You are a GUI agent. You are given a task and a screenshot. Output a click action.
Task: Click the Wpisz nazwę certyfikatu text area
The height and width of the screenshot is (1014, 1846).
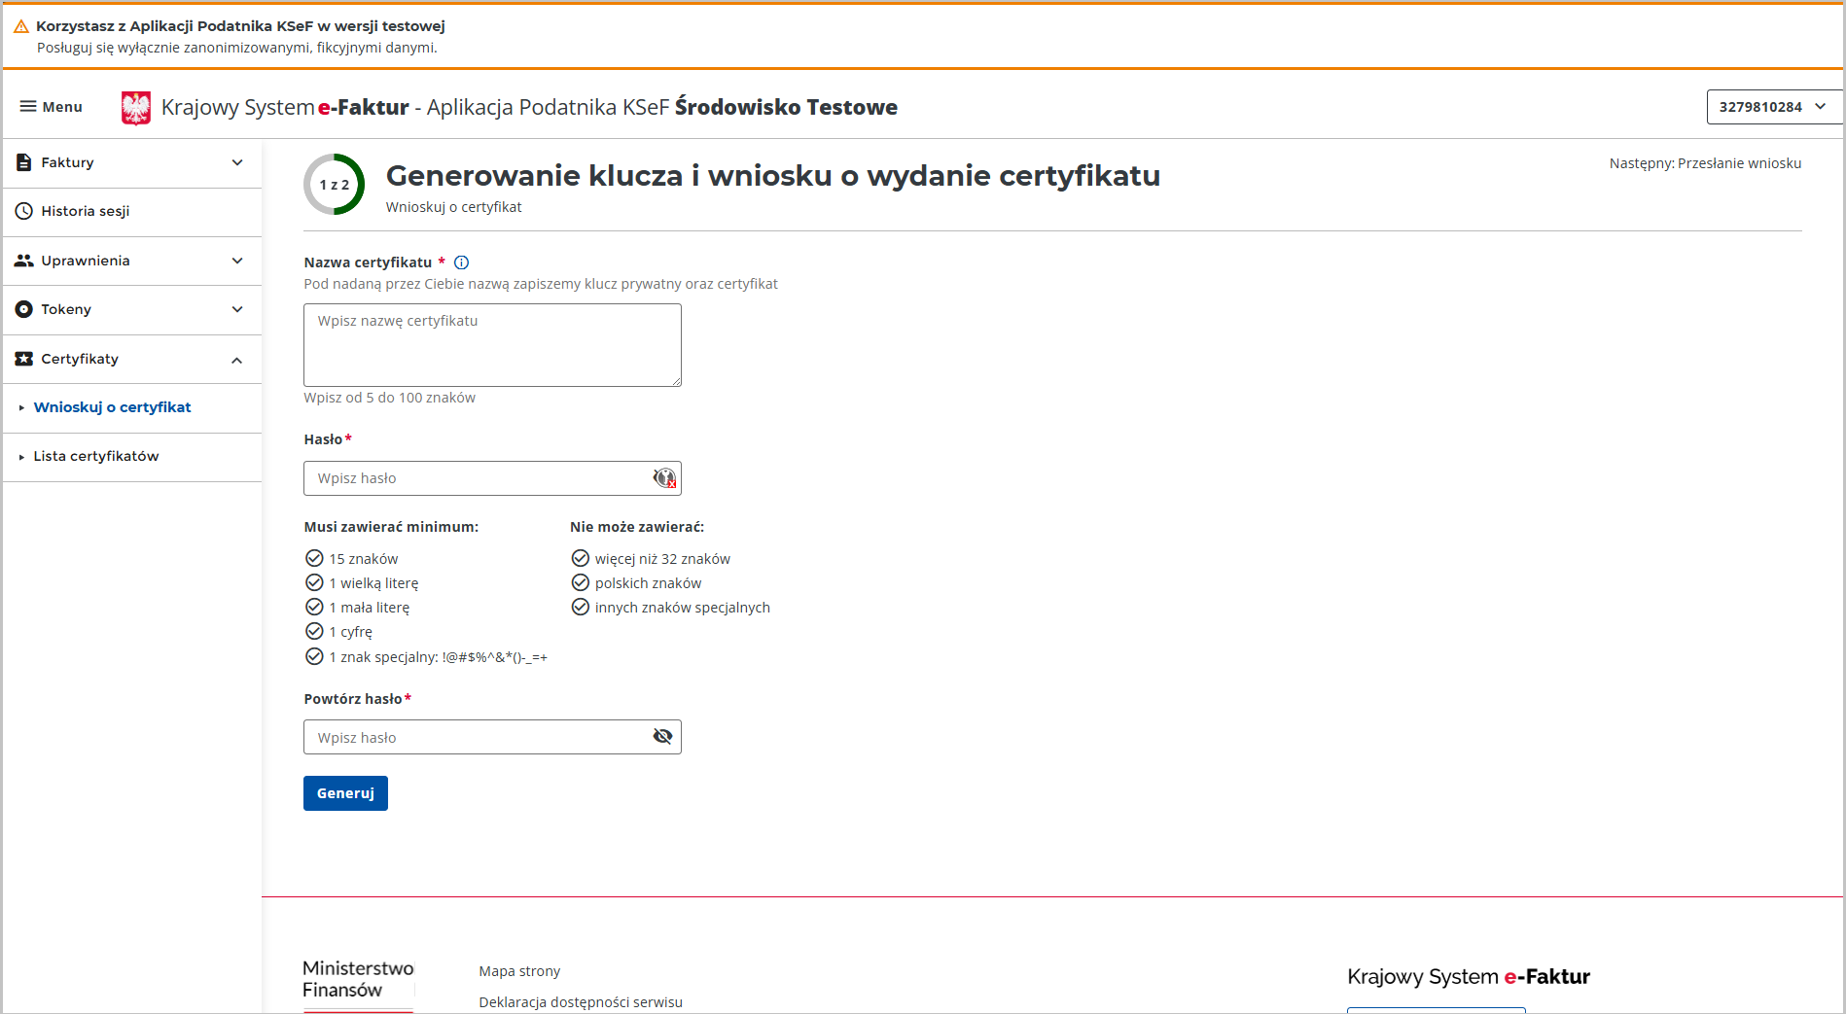click(x=492, y=345)
